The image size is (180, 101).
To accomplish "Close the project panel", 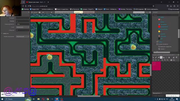I will 178,12.
